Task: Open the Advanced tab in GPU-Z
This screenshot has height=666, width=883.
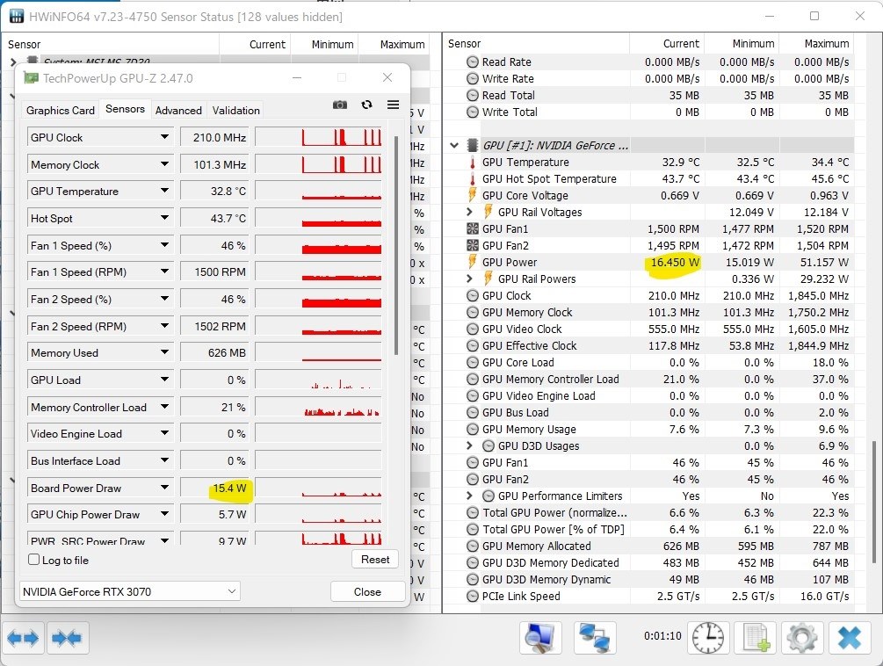Action: click(178, 111)
